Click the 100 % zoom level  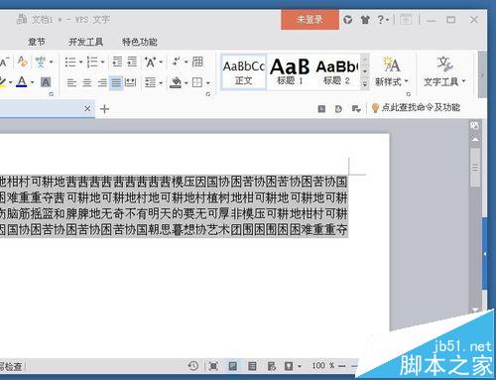(322, 365)
